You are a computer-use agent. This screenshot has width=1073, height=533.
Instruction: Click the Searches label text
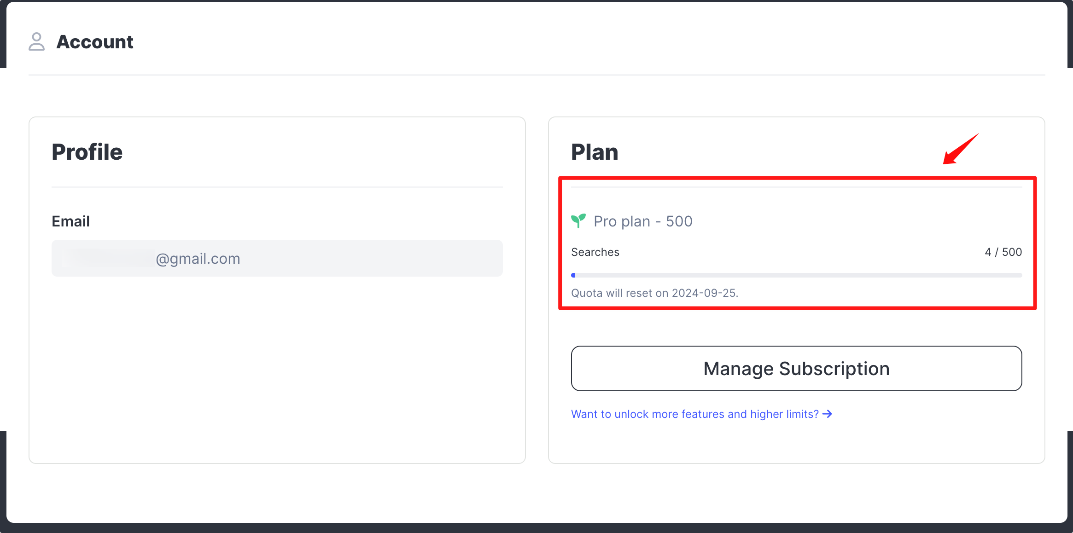click(595, 252)
